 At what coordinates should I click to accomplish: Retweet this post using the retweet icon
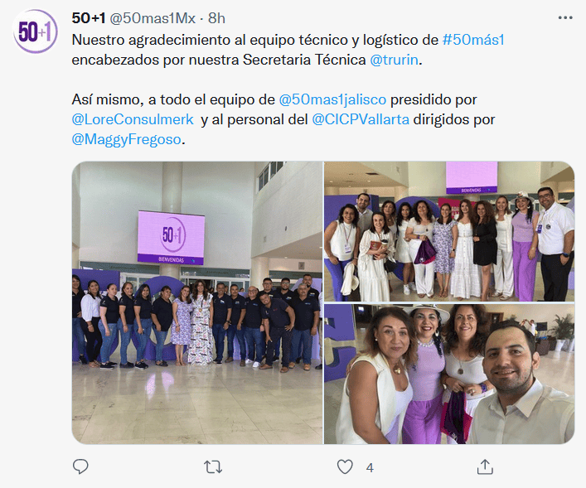pyautogui.click(x=213, y=467)
